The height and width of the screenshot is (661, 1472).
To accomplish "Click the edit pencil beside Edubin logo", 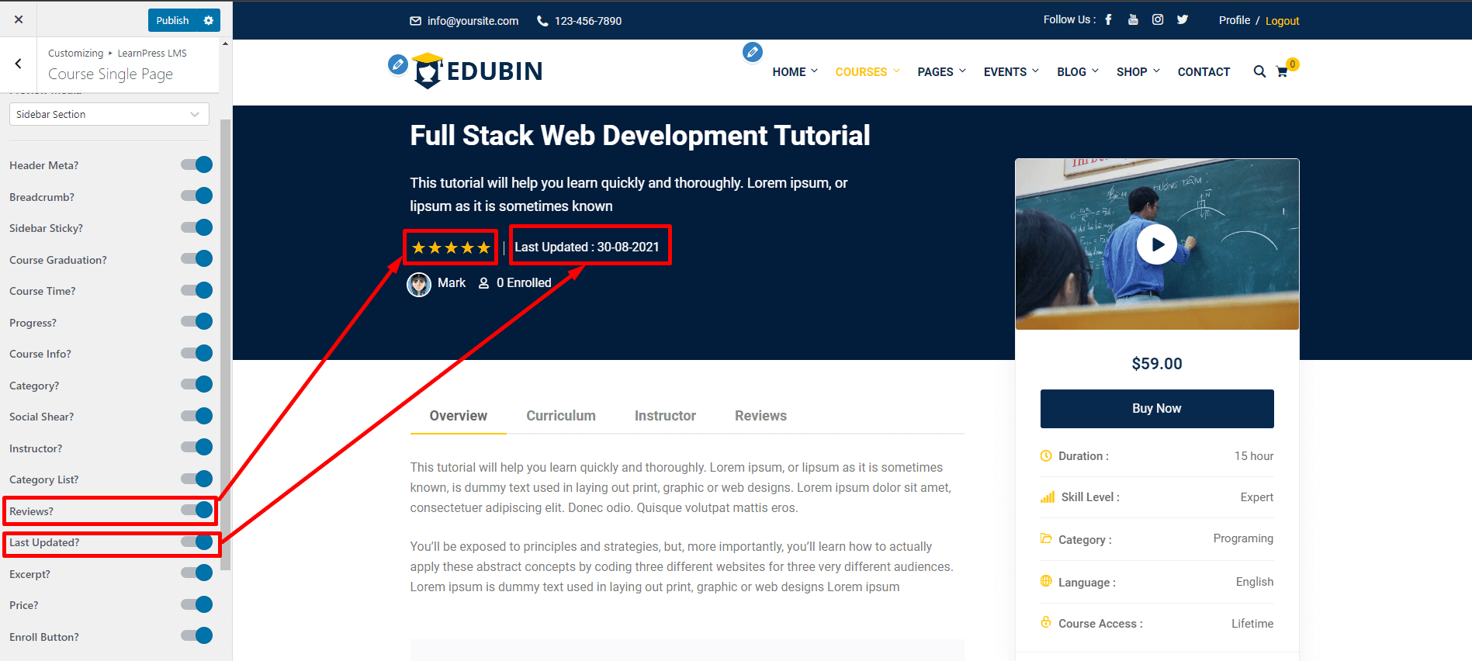I will coord(397,64).
